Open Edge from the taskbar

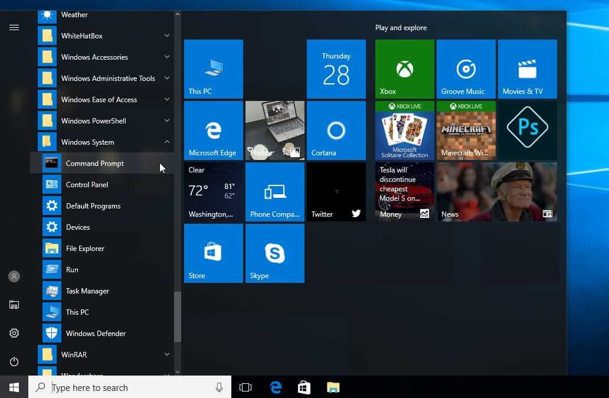pyautogui.click(x=276, y=387)
